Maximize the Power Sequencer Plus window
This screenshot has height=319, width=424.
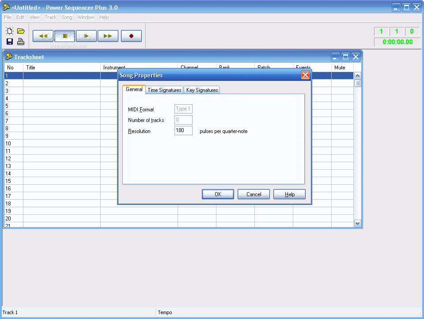(406, 8)
